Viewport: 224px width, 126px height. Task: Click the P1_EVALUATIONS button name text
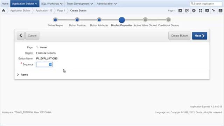[x=47, y=58]
